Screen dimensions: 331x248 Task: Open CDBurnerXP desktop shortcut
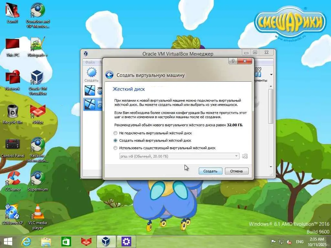point(12,214)
